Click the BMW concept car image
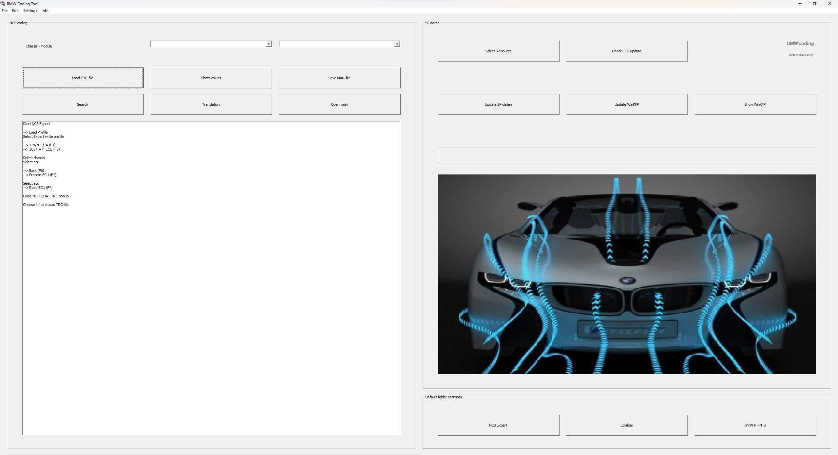The image size is (838, 455). (x=627, y=274)
